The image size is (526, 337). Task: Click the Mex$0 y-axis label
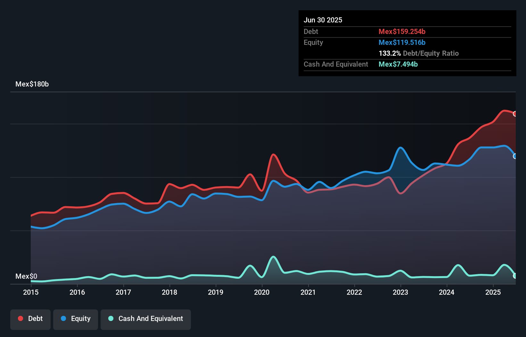(x=26, y=276)
